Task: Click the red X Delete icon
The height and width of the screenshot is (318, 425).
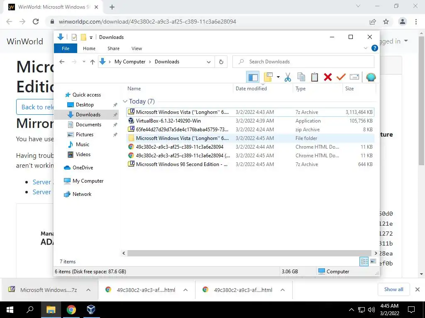Action: [x=328, y=77]
